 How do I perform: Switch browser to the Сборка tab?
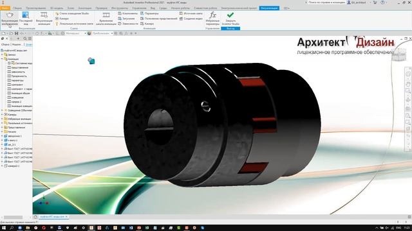click(x=5, y=44)
